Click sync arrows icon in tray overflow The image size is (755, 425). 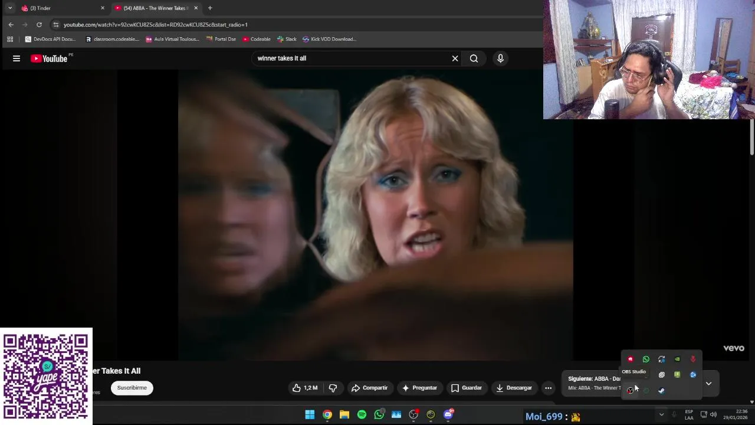(661, 359)
